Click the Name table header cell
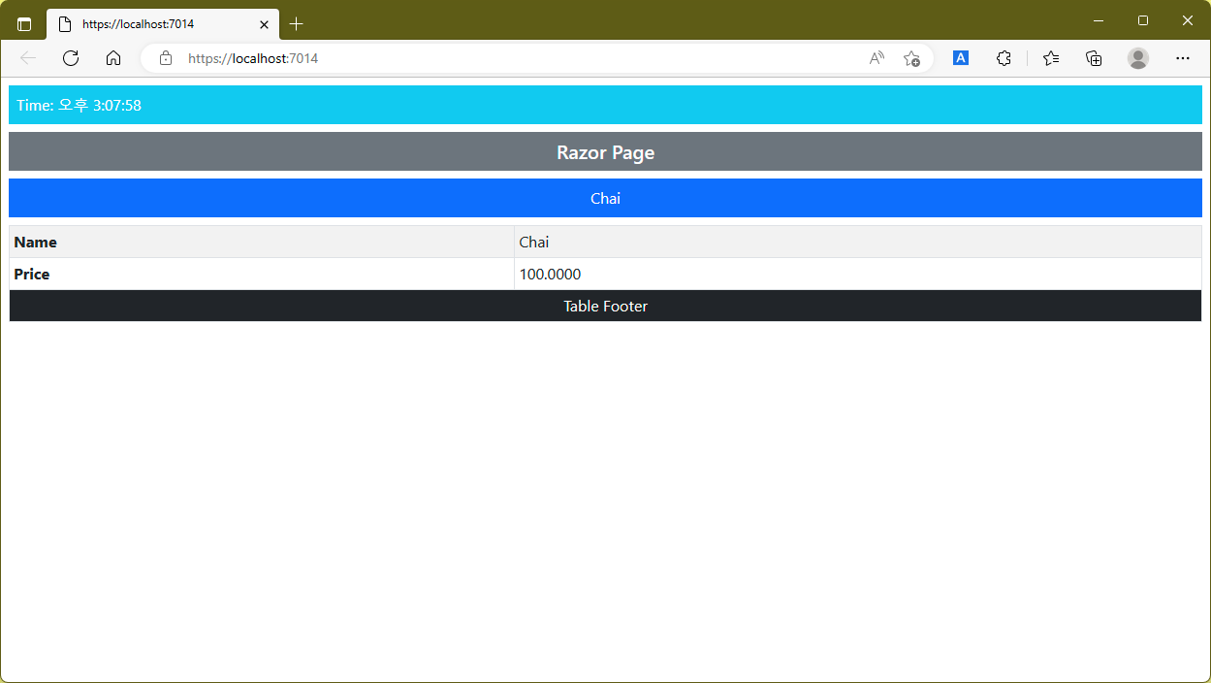This screenshot has height=683, width=1211. [262, 242]
